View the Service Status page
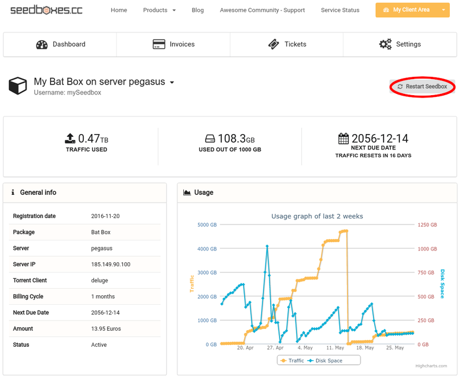Viewport: 461px width, 378px height. click(x=340, y=10)
